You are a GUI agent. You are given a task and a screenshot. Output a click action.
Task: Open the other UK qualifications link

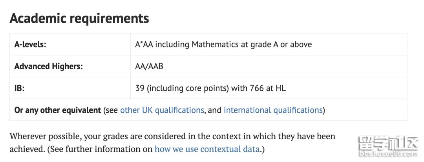click(x=162, y=110)
